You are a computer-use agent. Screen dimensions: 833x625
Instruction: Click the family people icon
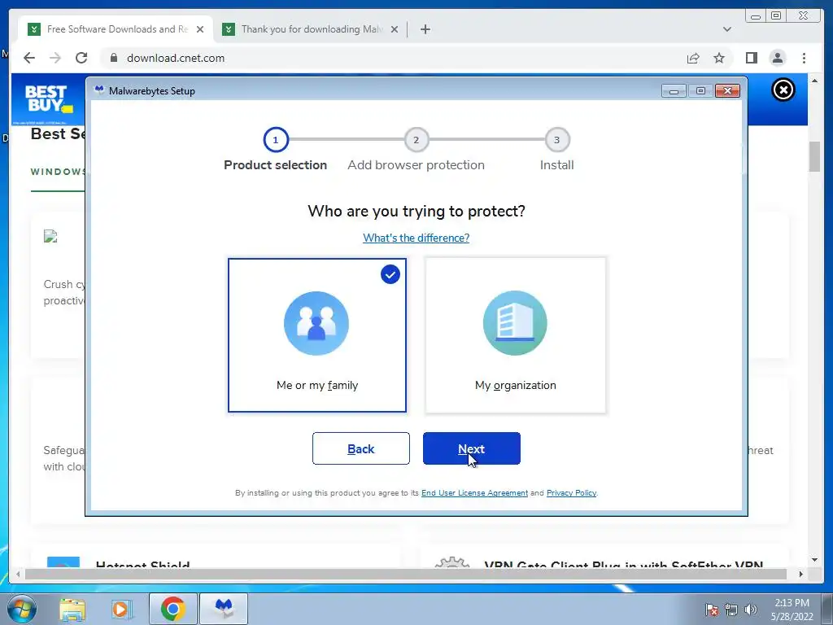coord(316,323)
